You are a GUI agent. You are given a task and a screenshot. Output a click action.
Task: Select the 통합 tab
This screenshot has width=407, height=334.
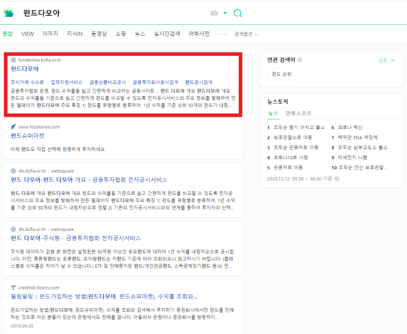point(8,34)
